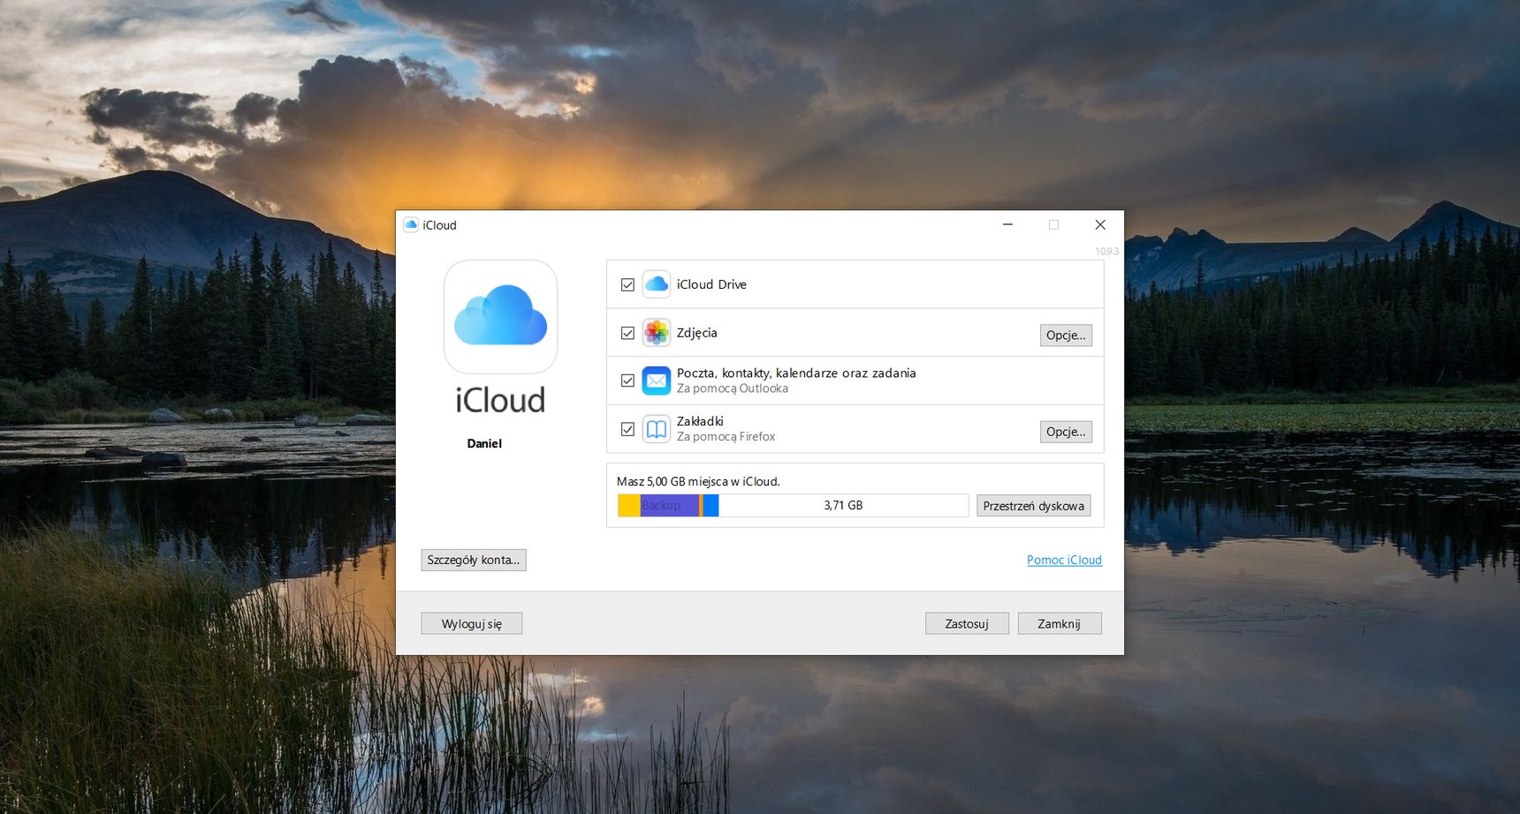The width and height of the screenshot is (1520, 814).
Task: Click Szczegóły konta button
Action: 474,560
